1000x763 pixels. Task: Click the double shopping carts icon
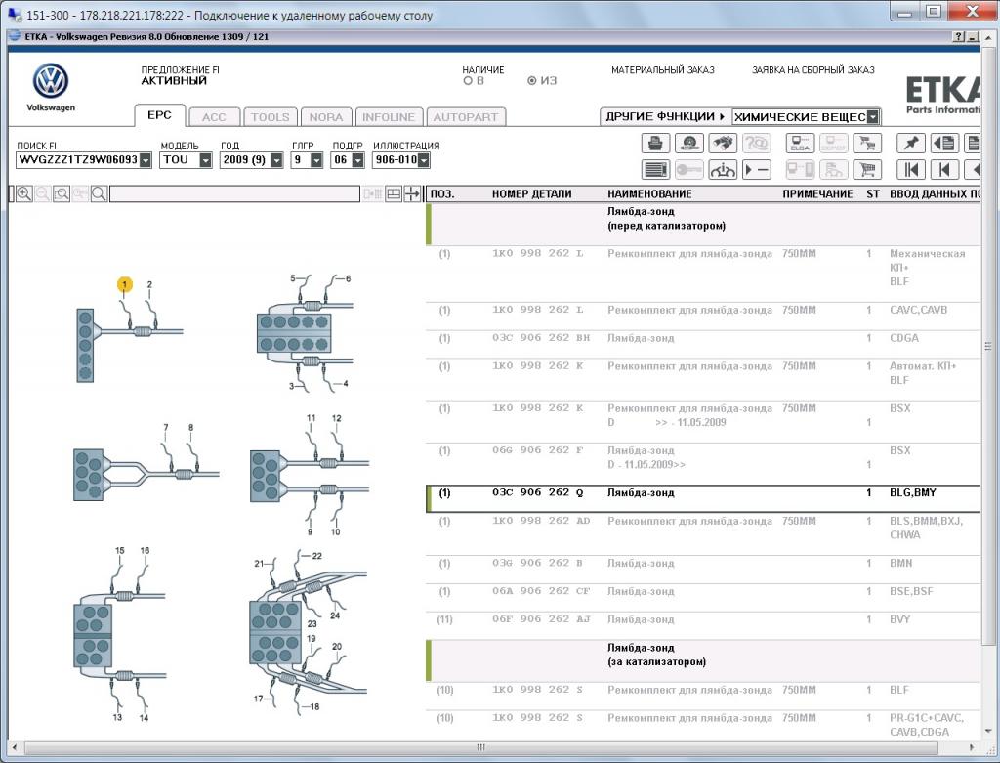click(x=867, y=143)
